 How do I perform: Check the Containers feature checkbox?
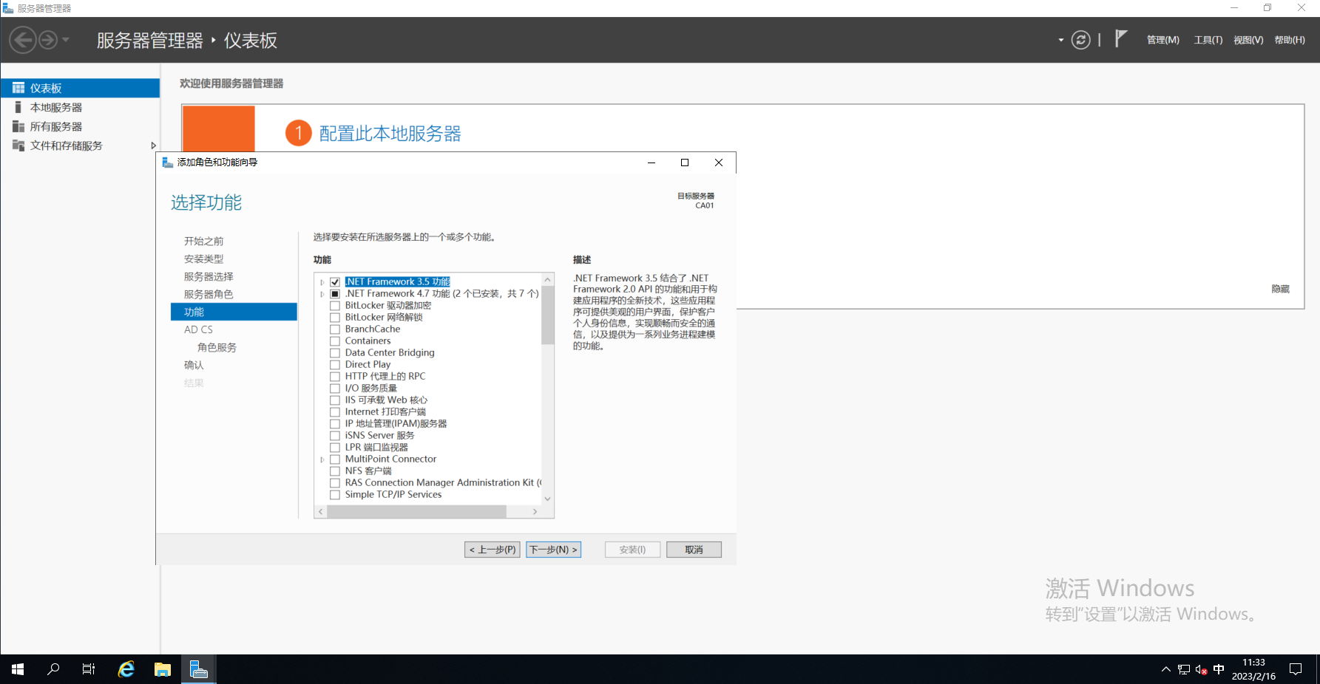click(335, 341)
